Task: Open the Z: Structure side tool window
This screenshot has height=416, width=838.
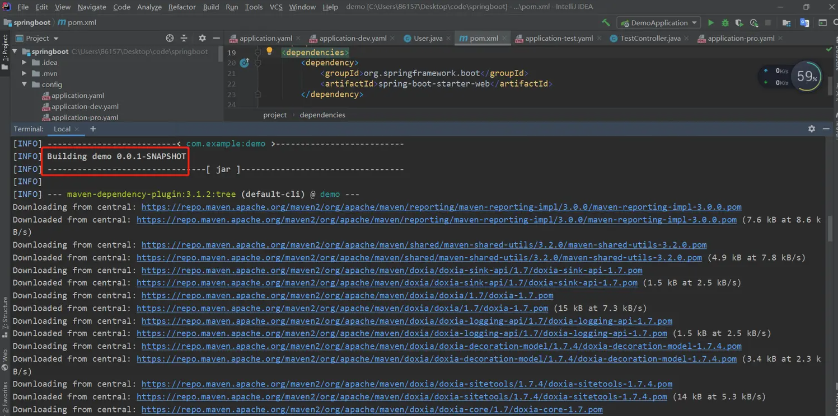Action: pos(5,317)
